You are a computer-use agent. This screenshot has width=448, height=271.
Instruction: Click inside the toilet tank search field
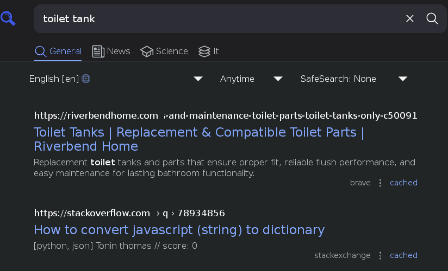[217, 19]
